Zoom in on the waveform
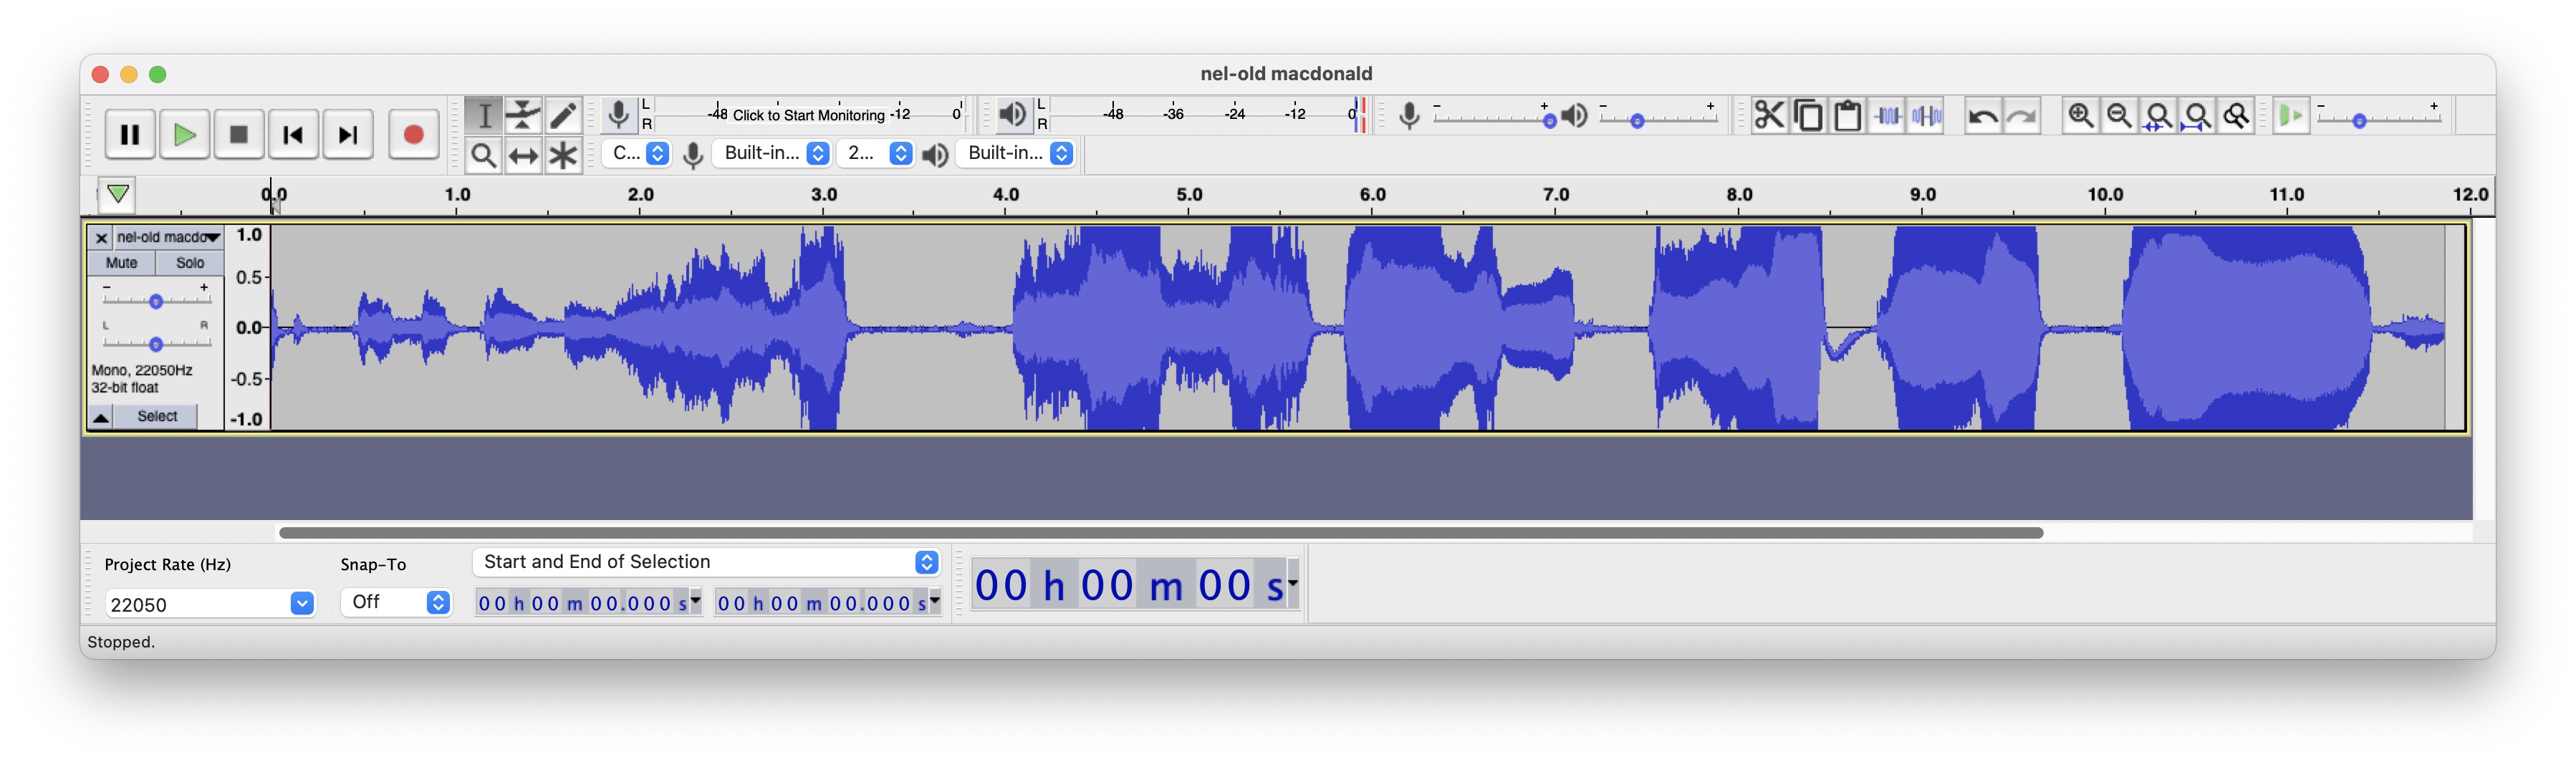This screenshot has height=765, width=2576. (x=2081, y=116)
